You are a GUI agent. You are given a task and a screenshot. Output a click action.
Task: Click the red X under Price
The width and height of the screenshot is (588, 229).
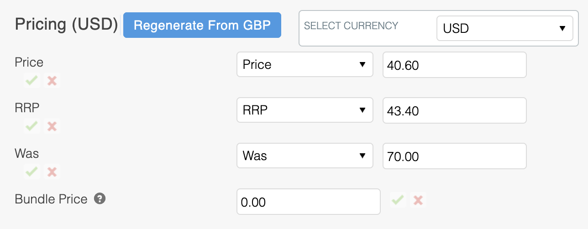[52, 81]
